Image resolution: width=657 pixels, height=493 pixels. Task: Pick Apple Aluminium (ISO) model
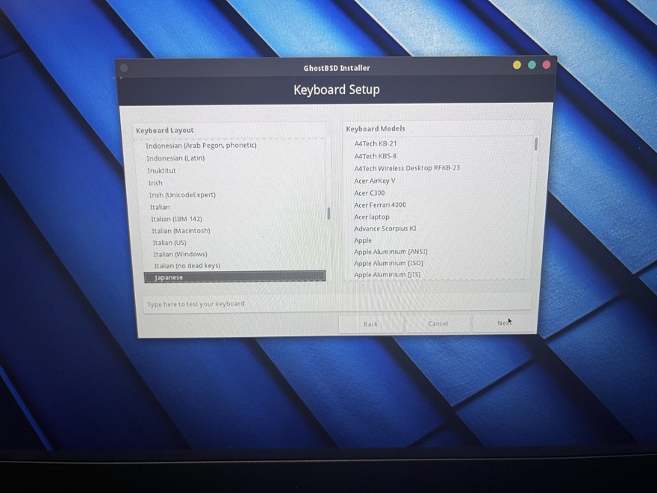point(388,263)
